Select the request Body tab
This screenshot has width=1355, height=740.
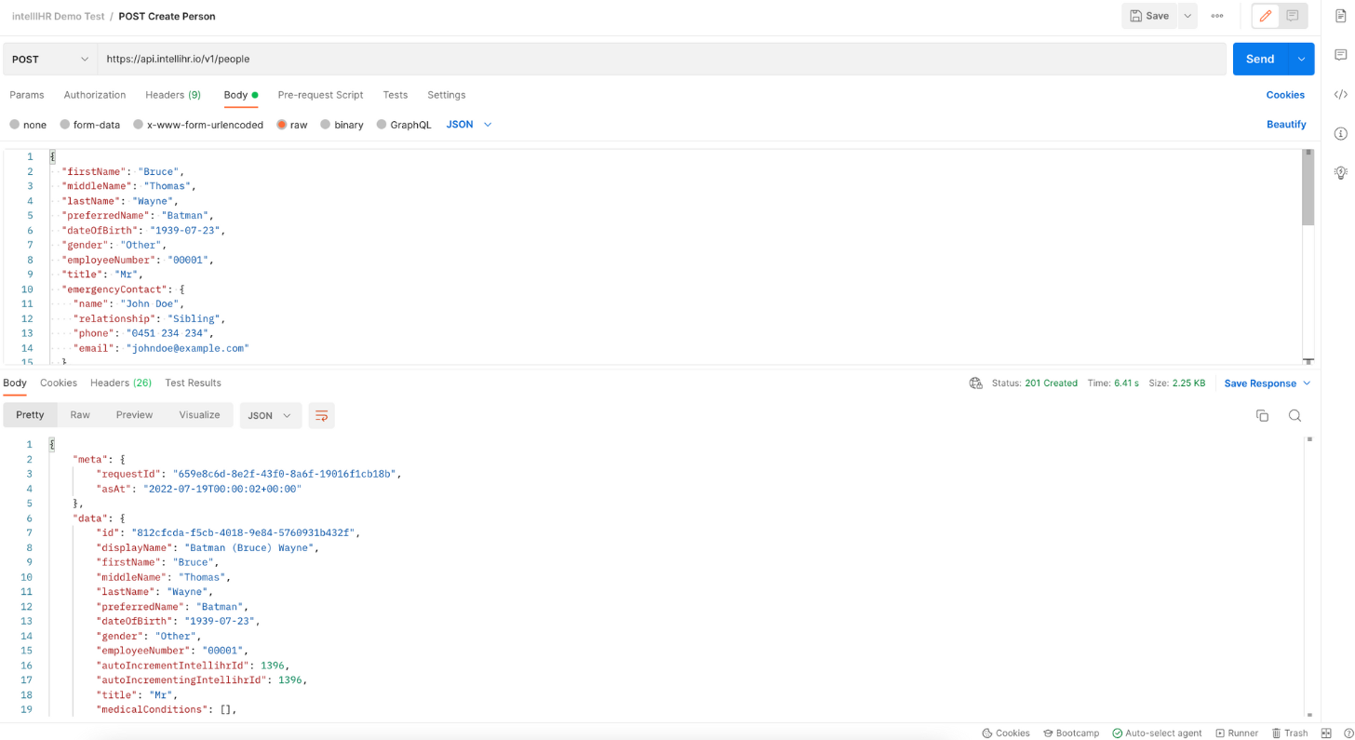(x=240, y=95)
